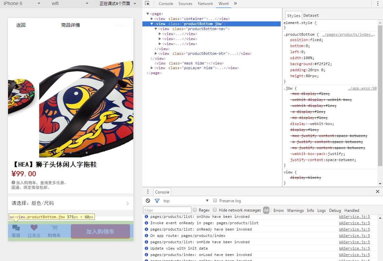
Task: Close the console drawer
Action: [x=378, y=192]
